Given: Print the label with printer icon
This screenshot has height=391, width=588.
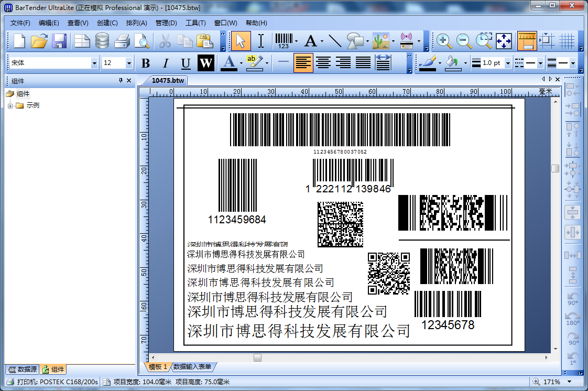Looking at the screenshot, I should pyautogui.click(x=122, y=41).
